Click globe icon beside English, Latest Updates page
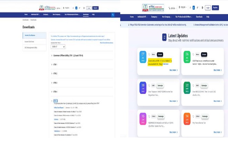This screenshot has width=228, height=147. [x=180, y=7]
